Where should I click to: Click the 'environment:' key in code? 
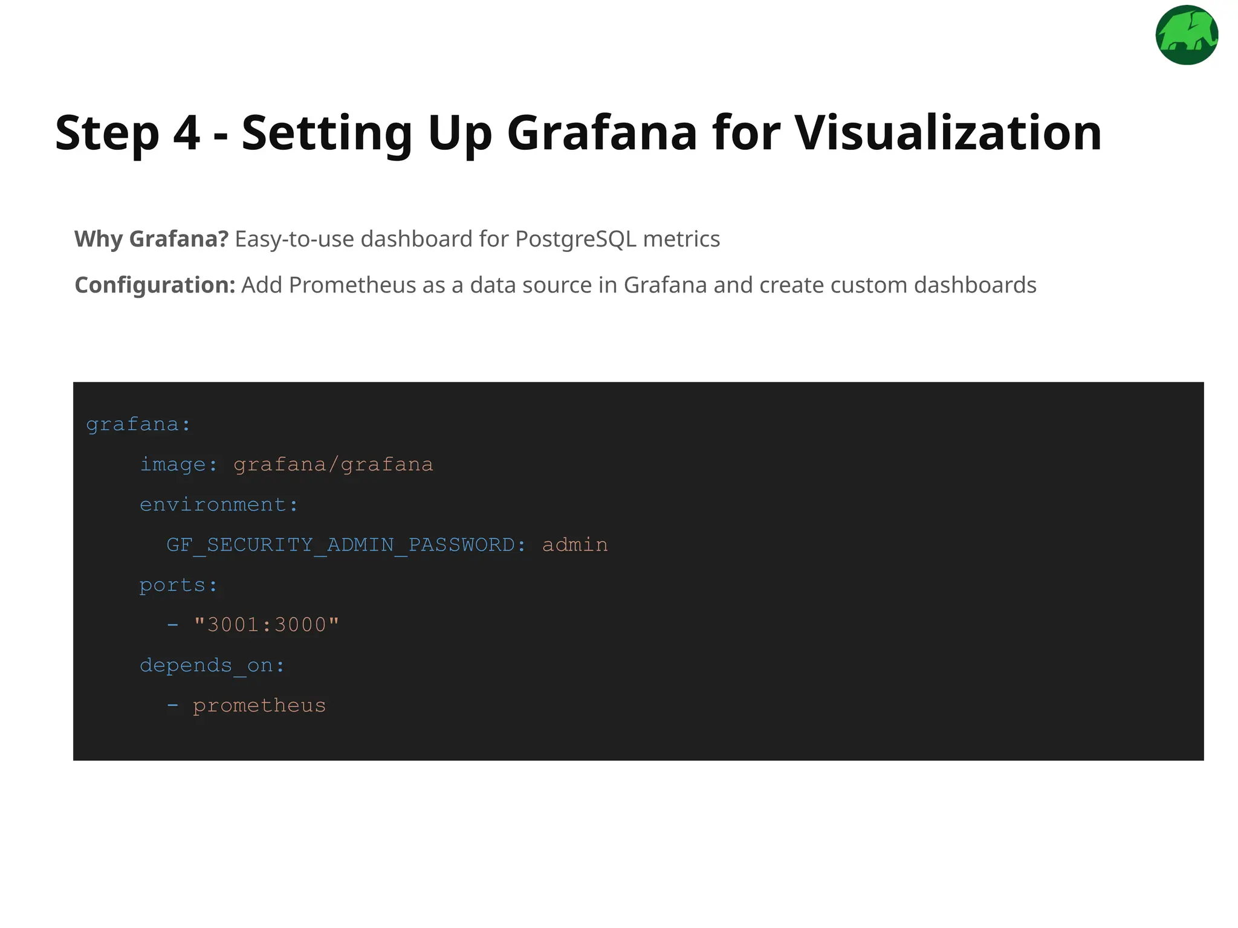219,504
